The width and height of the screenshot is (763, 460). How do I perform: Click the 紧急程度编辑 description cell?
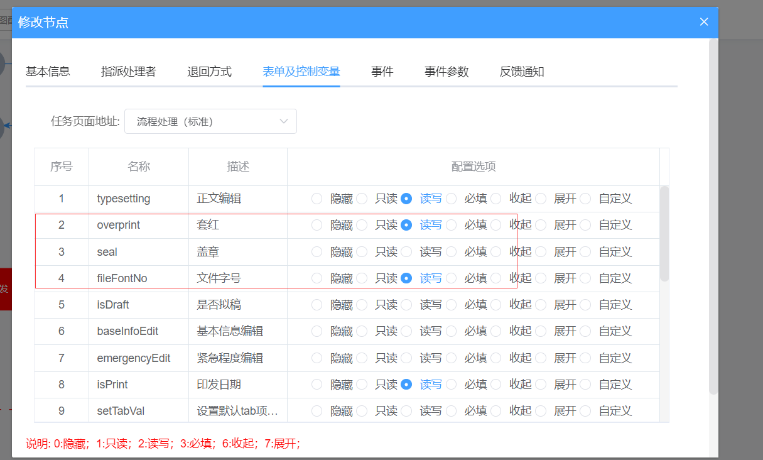(x=238, y=358)
